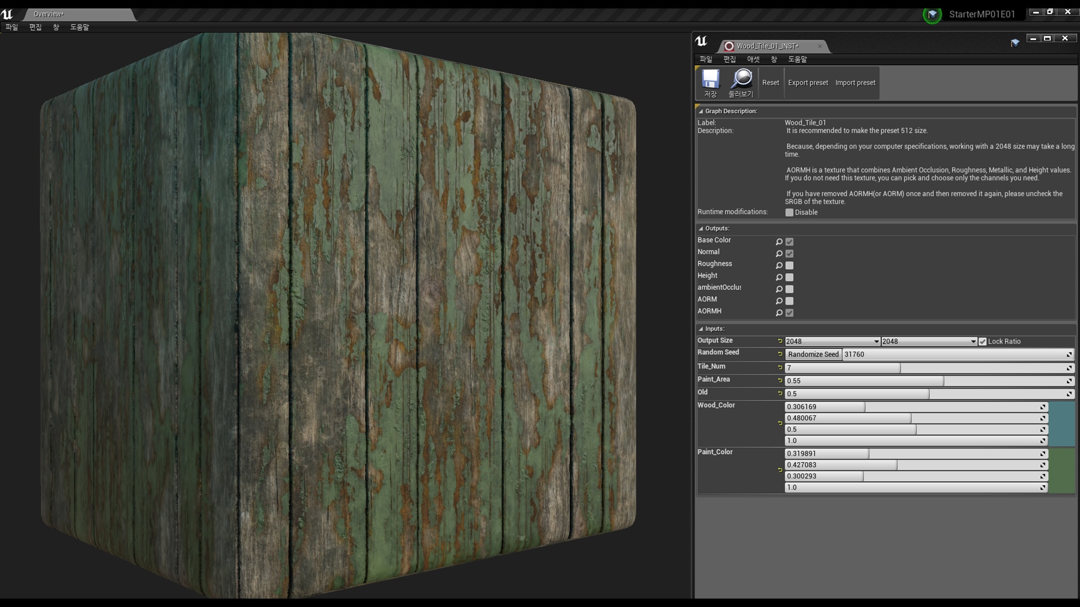
Task: Enable the Roughness output checkbox
Action: pyautogui.click(x=789, y=265)
